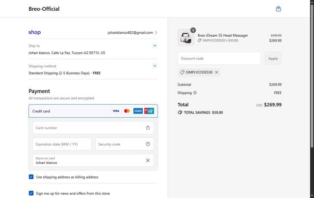
Task: Click the UnionPay card logo
Action: click(x=149, y=111)
